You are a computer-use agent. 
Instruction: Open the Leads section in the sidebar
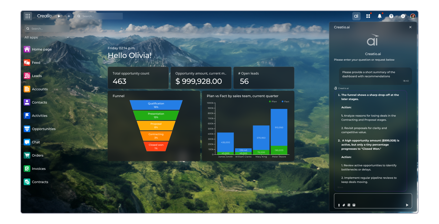click(36, 76)
